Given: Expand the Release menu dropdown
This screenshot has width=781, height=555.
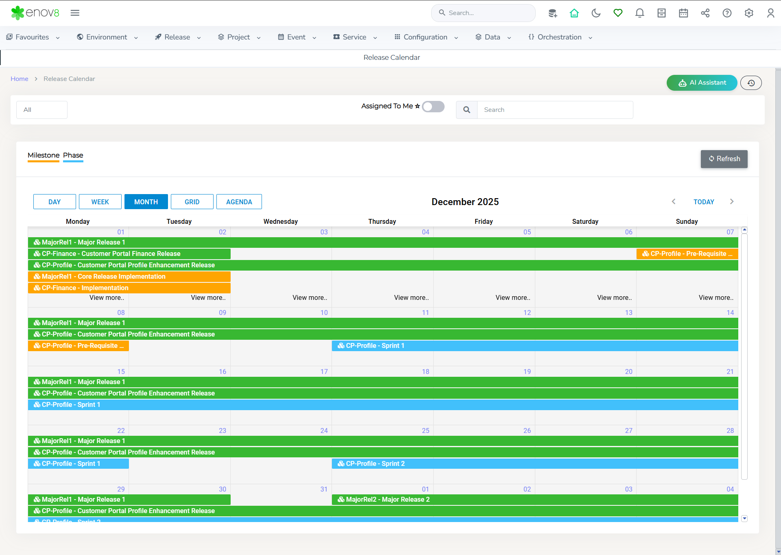Looking at the screenshot, I should click(x=178, y=37).
